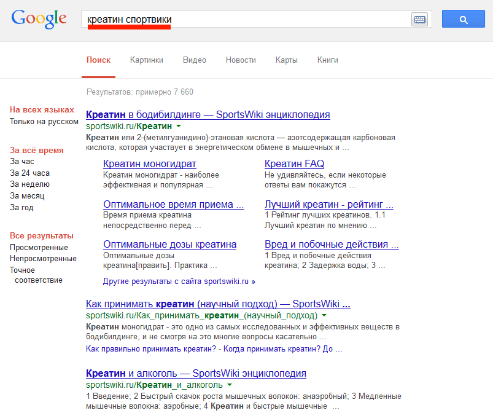Select the Карты tab
This screenshot has height=413, width=493.
click(x=287, y=60)
